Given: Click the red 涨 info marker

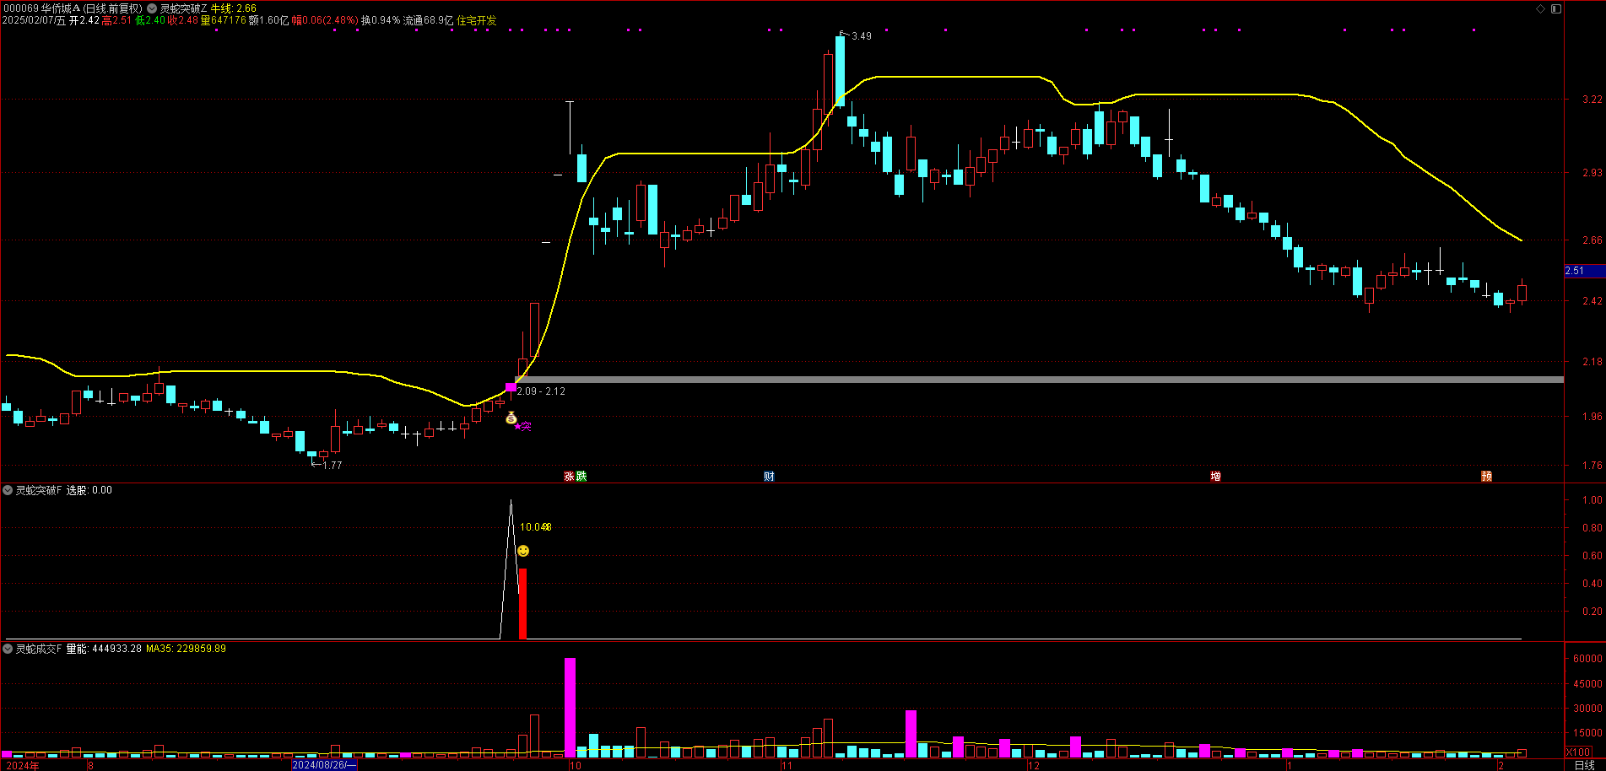Looking at the screenshot, I should [x=570, y=477].
